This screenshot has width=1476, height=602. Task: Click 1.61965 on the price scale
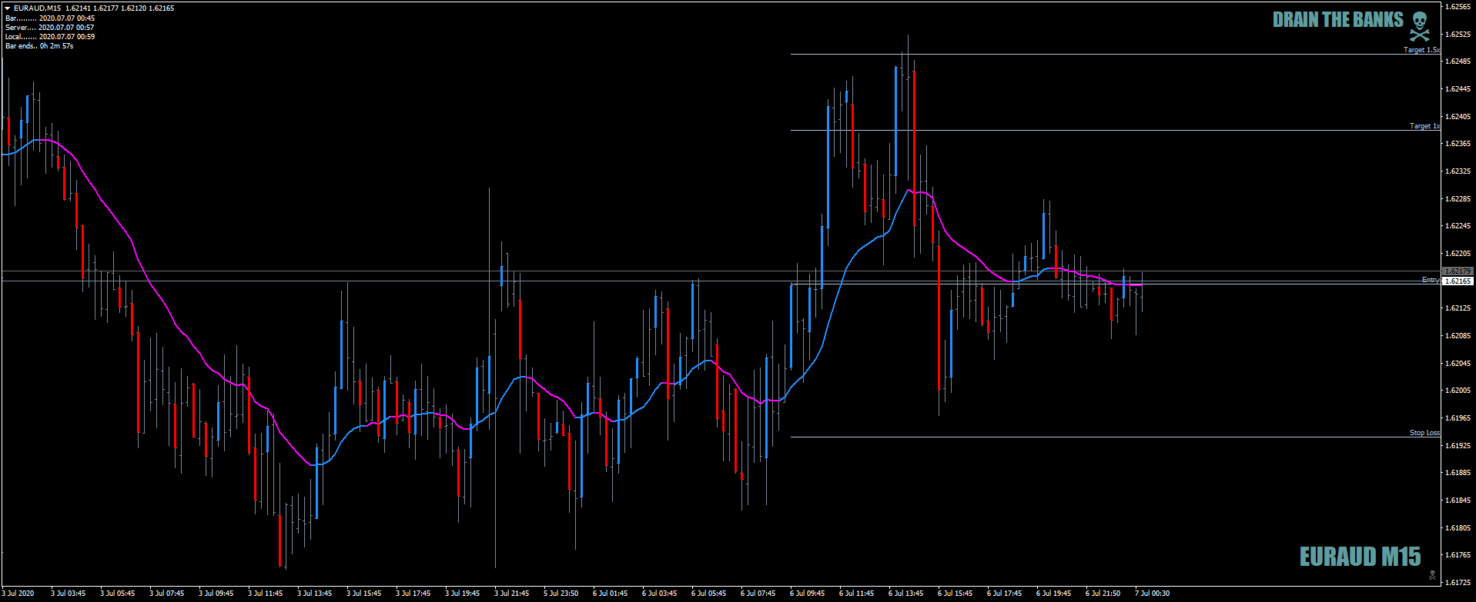[x=1459, y=418]
